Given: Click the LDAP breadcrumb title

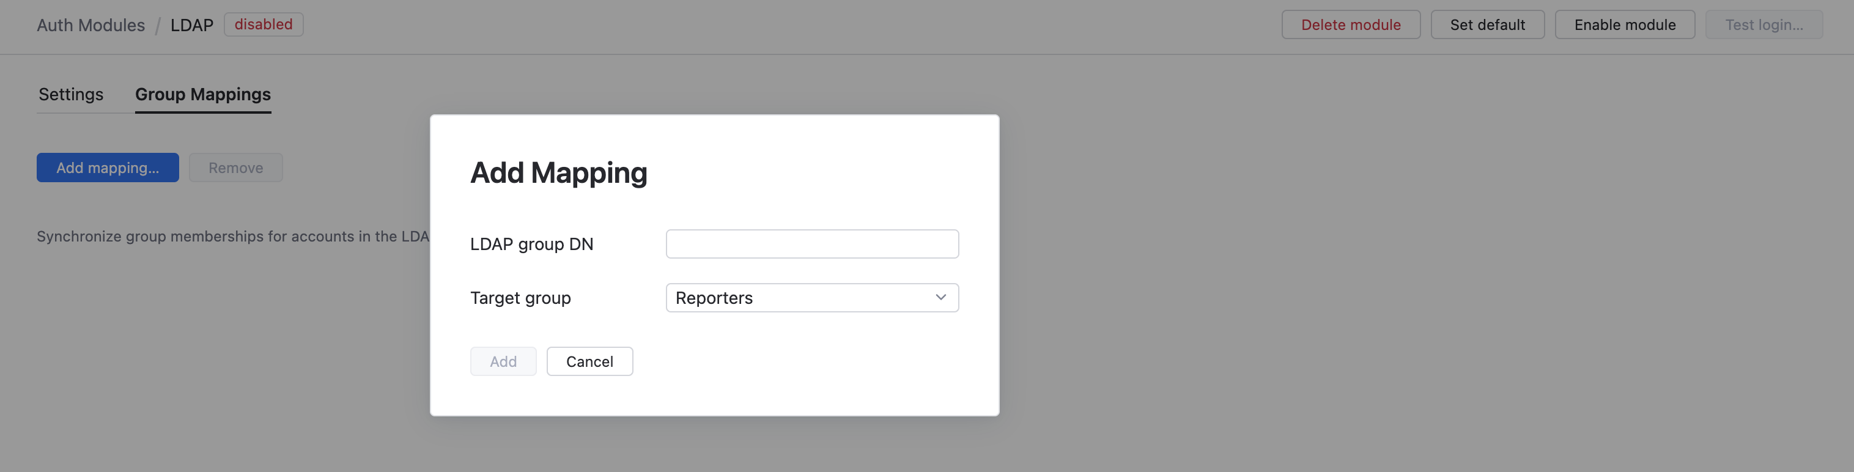Looking at the screenshot, I should pyautogui.click(x=191, y=25).
